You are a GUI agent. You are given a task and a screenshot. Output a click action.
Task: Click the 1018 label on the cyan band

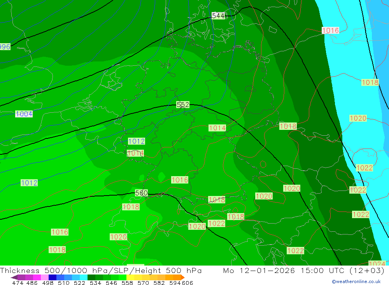(370, 82)
